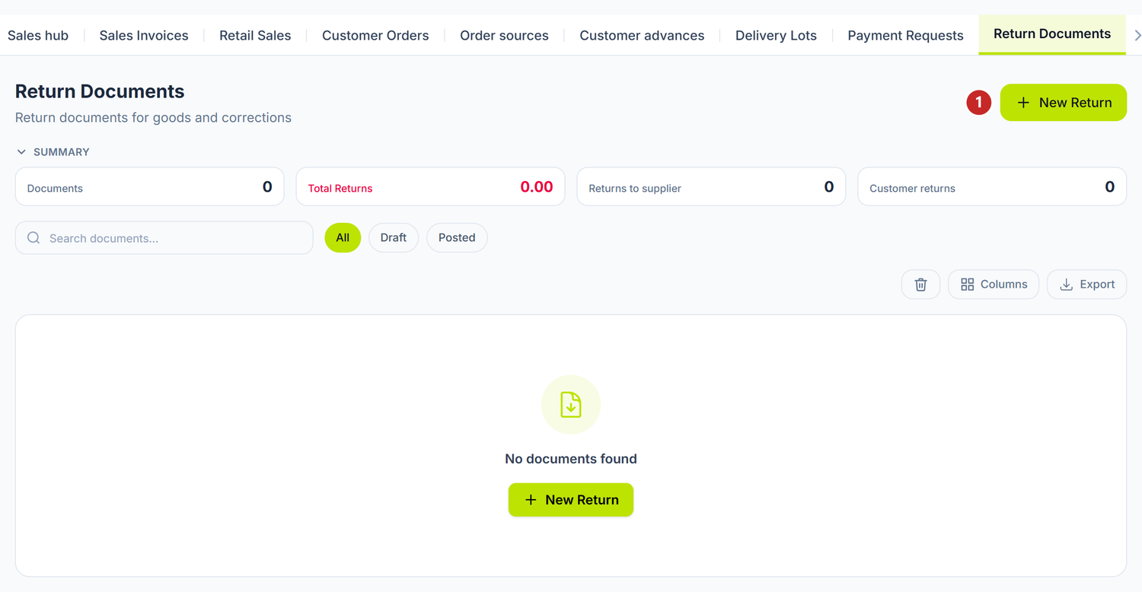The width and height of the screenshot is (1142, 592).
Task: Click the trash delete icon button
Action: [920, 285]
